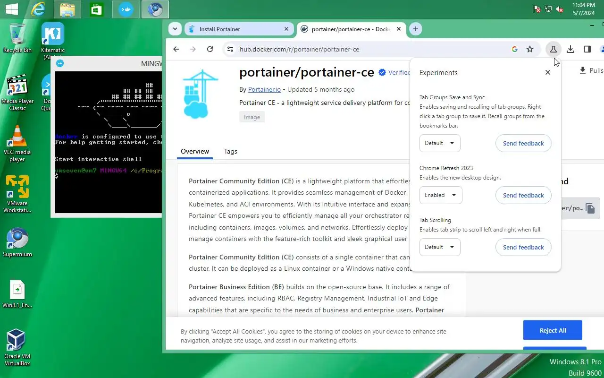Click Google icon in address bar
This screenshot has height=378, width=604.
pos(515,49)
